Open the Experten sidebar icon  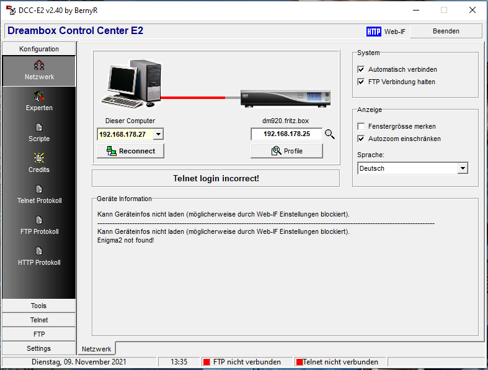coord(39,97)
